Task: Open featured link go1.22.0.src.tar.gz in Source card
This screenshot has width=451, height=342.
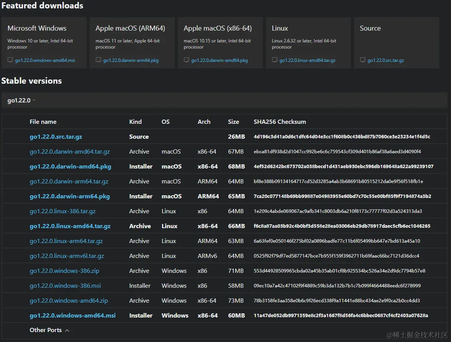Action: (386, 60)
